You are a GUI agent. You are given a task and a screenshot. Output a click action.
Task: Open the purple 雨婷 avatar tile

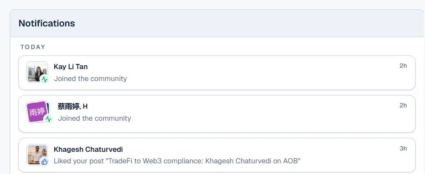[37, 112]
